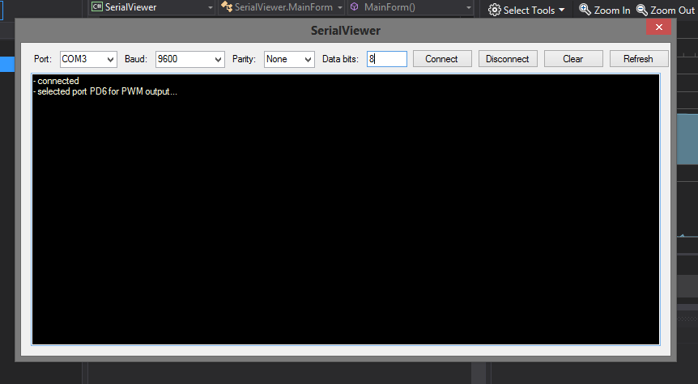Open the Parity None dropdown
This screenshot has width=698, height=384.
pyautogui.click(x=289, y=59)
